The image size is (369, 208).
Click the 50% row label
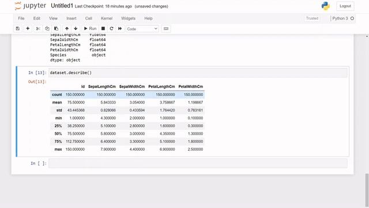(x=58, y=133)
